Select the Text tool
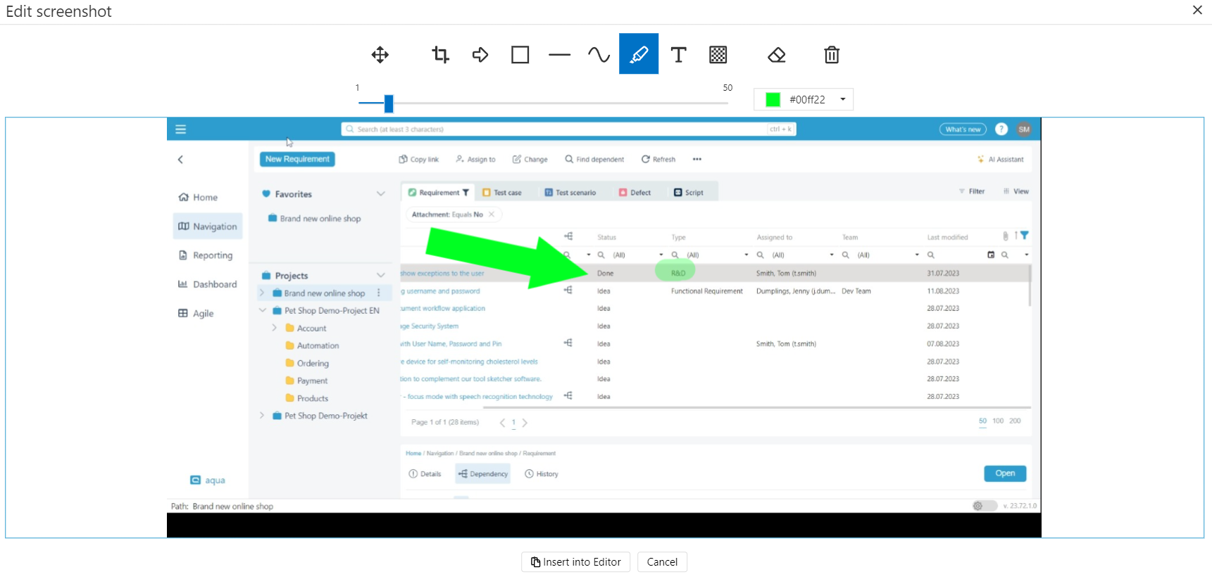The height and width of the screenshot is (579, 1212). 678,55
